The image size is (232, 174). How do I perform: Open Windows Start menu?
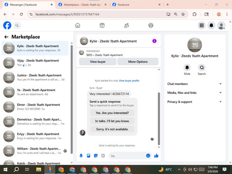click(x=6, y=169)
